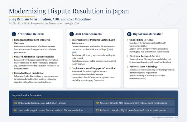The height and width of the screenshot is (122, 187).
Task: Click Electronic Records & Service heading
Action: (145, 56)
